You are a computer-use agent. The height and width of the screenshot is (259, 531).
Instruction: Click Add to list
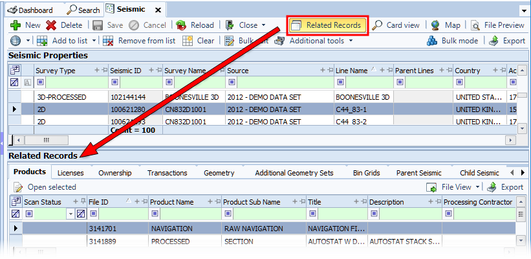62,41
